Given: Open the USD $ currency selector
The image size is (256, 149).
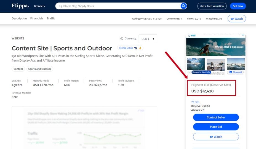Looking at the screenshot, I should tap(148, 39).
